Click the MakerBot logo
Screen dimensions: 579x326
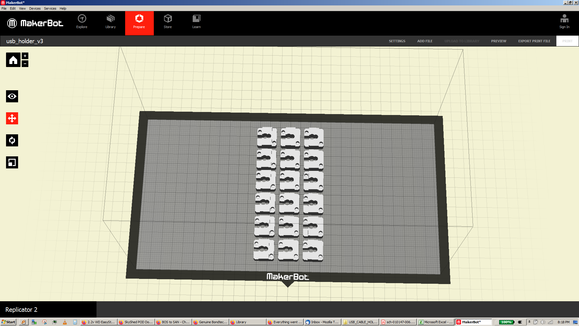point(35,23)
